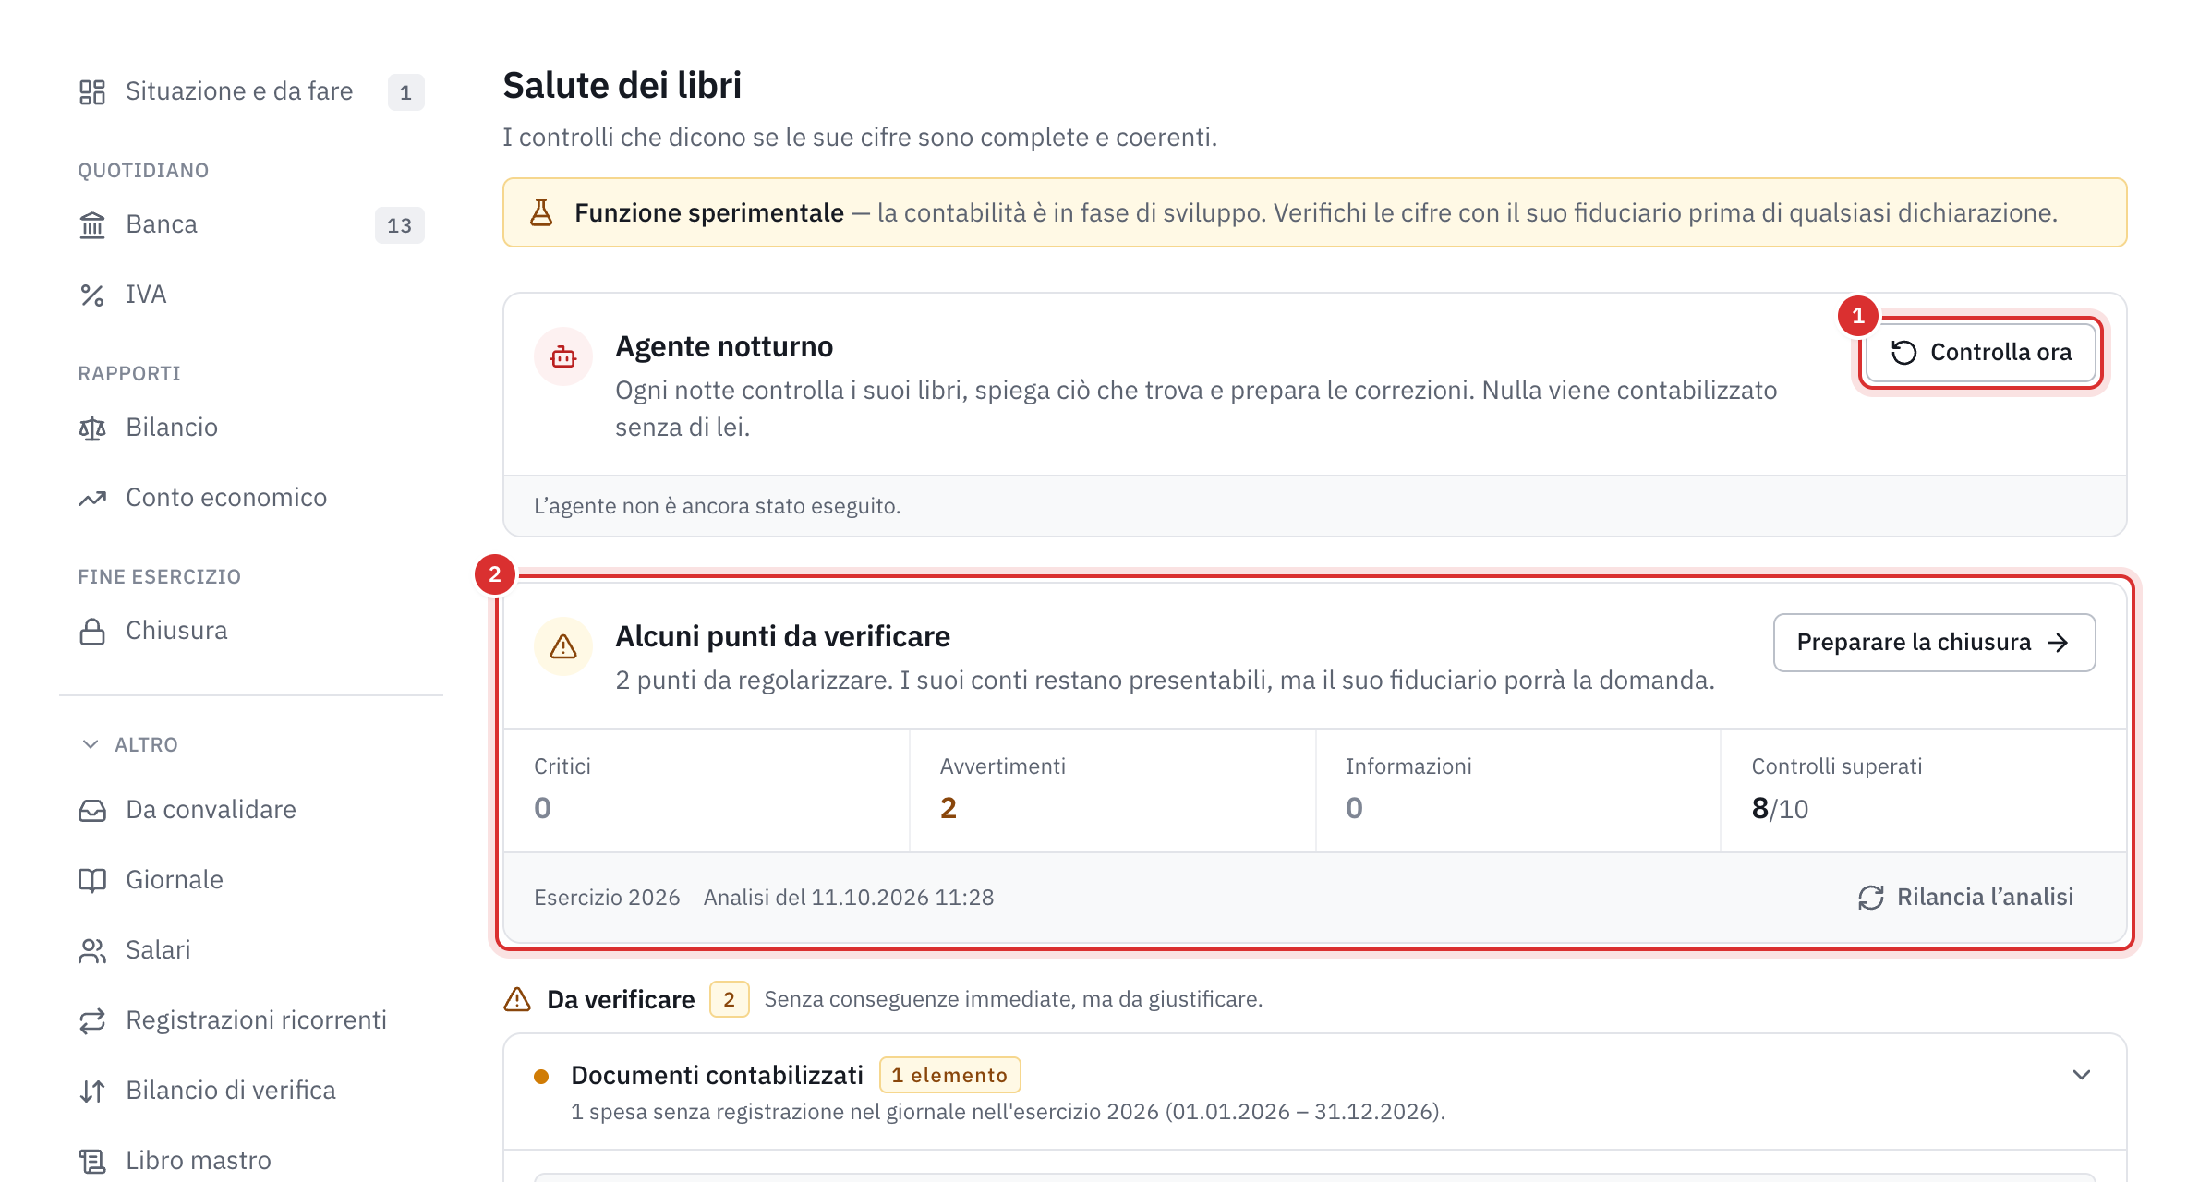Open Situazione e da fare menu item
This screenshot has width=2187, height=1182.
pyautogui.click(x=251, y=91)
